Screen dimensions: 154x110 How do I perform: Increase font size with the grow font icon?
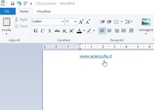pos(81,22)
